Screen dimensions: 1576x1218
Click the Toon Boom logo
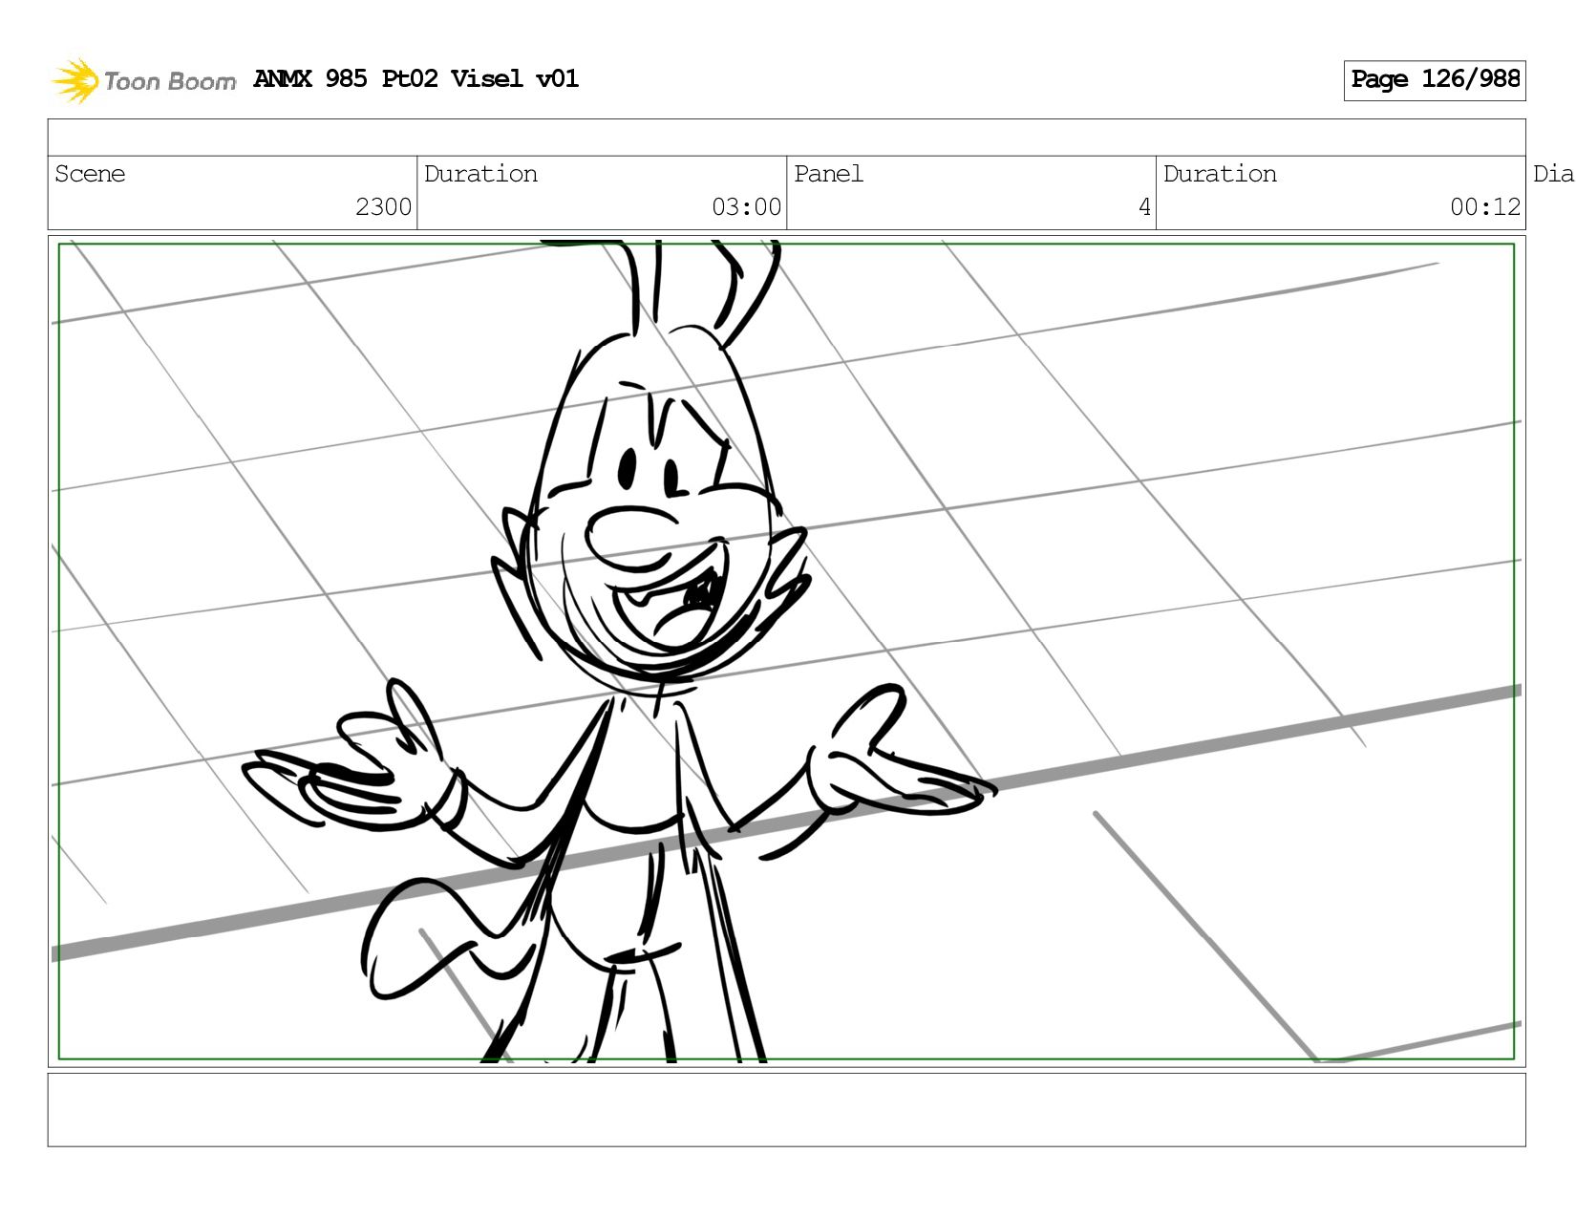143,80
